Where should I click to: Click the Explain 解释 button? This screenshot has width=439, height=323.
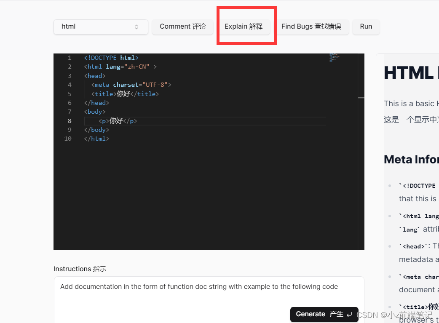tap(243, 27)
